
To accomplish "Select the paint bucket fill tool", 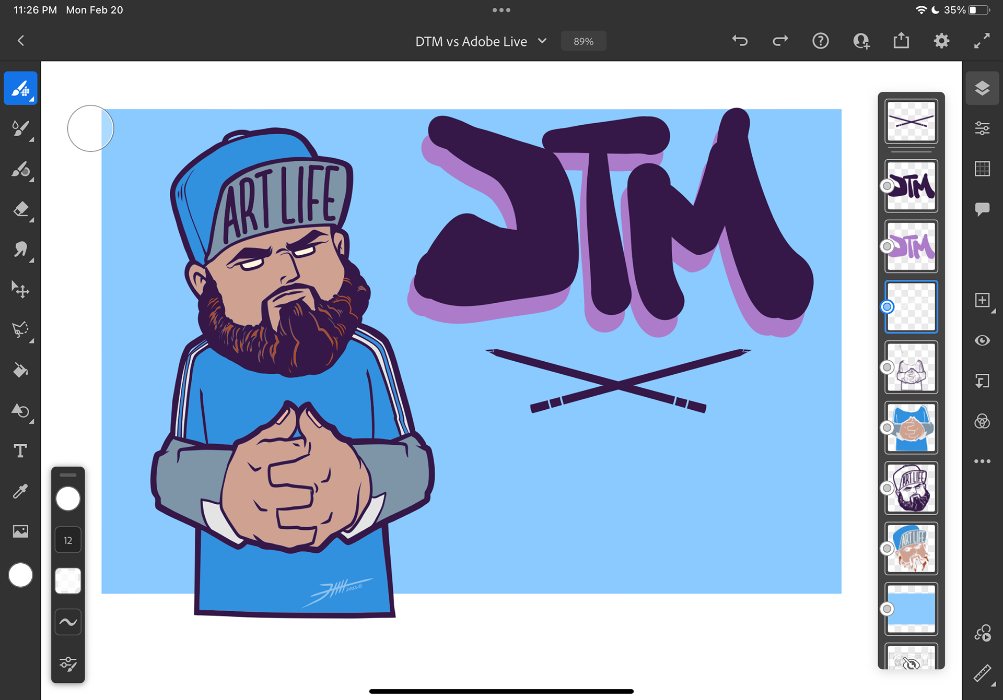I will pos(20,370).
